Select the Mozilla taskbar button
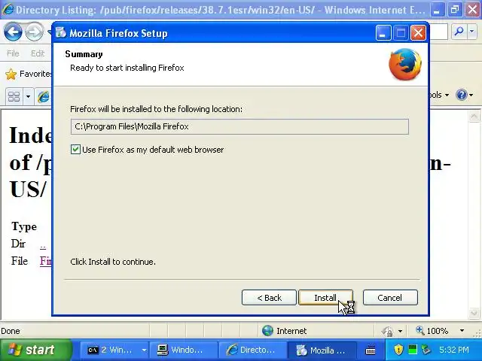482x361 pixels. click(322, 350)
